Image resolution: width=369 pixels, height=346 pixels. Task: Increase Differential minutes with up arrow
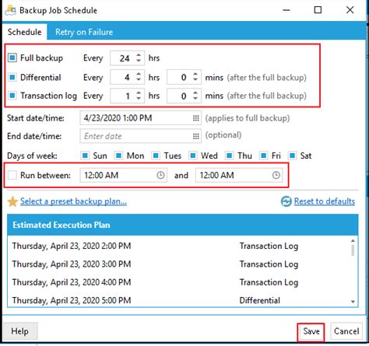pos(195,74)
